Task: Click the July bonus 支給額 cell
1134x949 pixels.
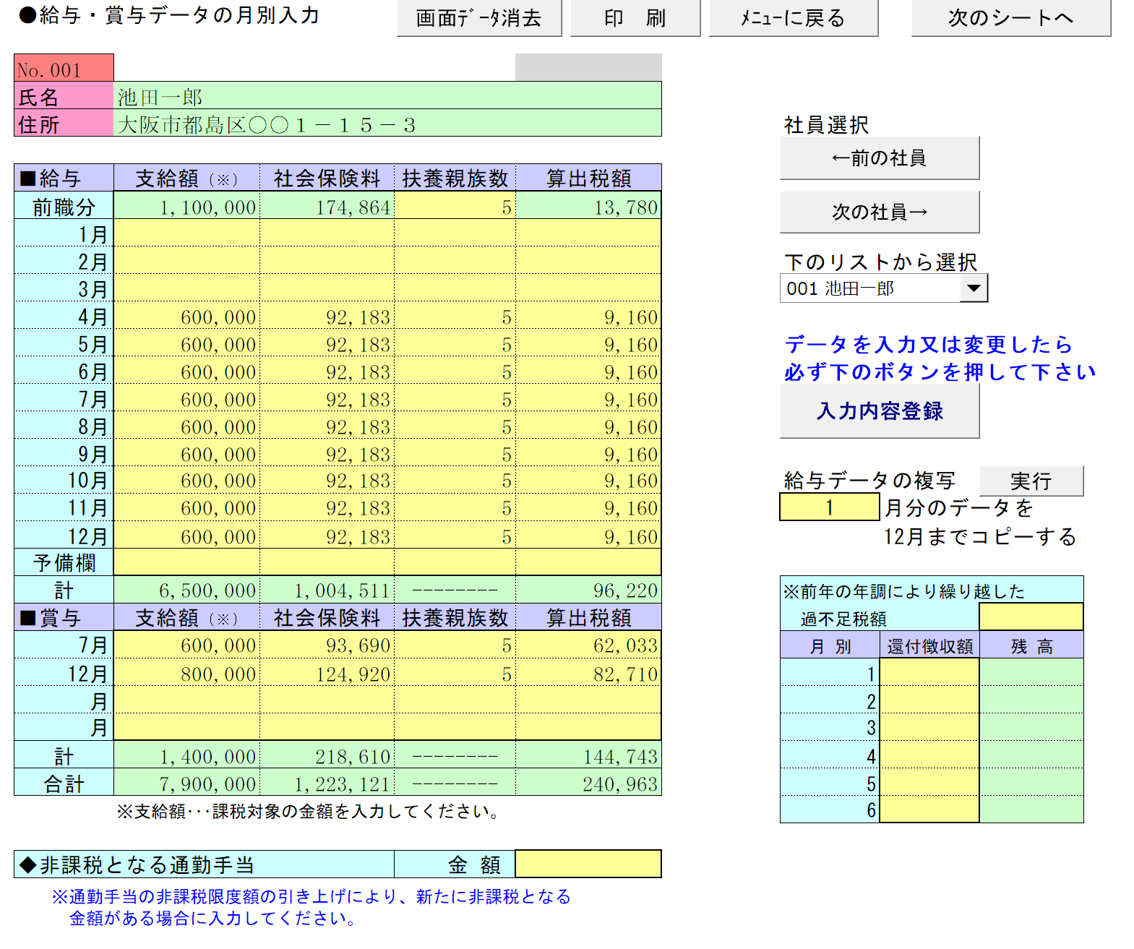Action: click(x=187, y=645)
